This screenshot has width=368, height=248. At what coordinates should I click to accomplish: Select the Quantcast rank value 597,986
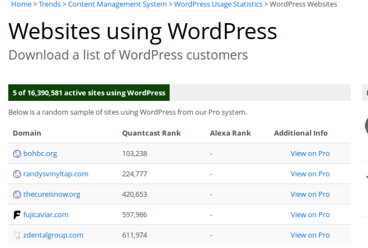135,215
